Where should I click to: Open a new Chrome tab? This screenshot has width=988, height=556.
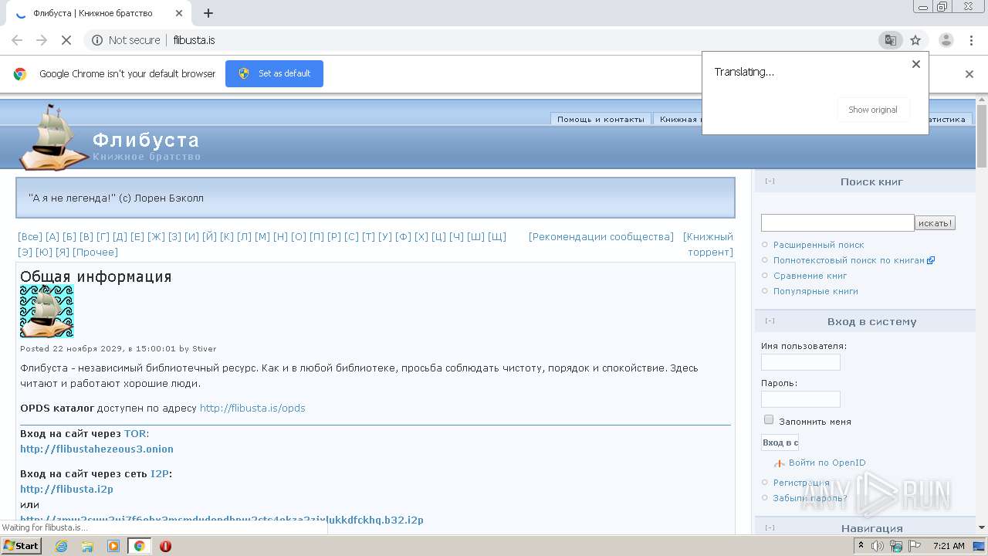point(208,13)
